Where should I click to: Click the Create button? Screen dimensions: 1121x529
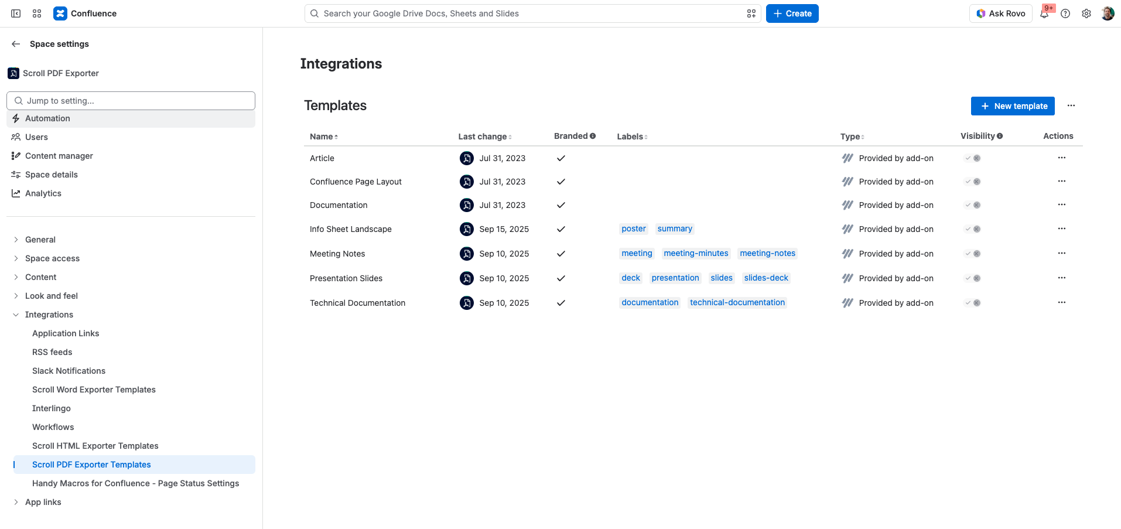click(792, 13)
